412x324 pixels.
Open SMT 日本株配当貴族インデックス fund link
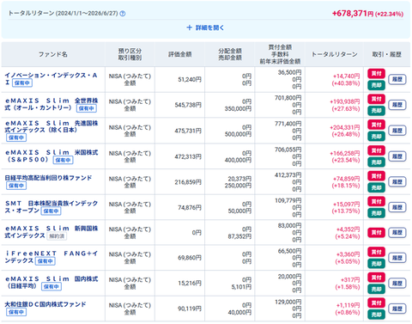[51, 206]
